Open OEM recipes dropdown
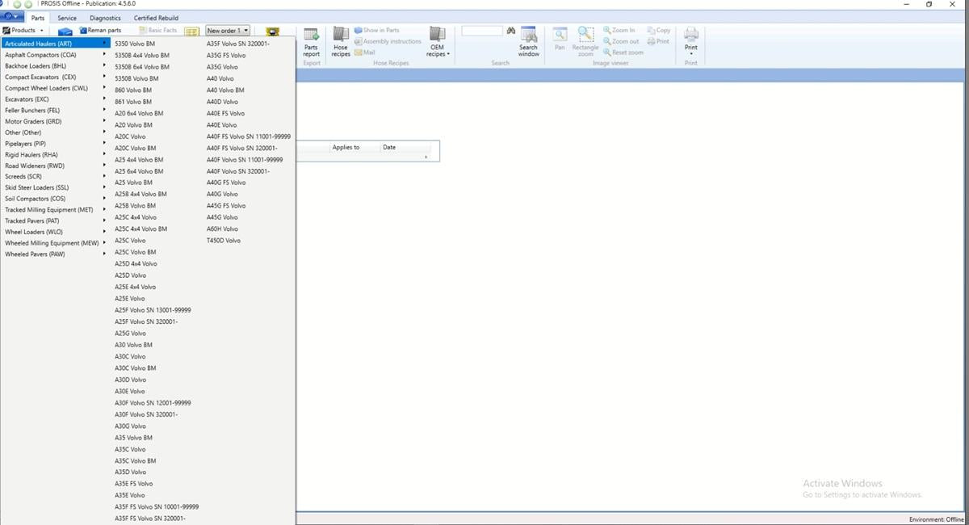The image size is (969, 525). coord(437,42)
